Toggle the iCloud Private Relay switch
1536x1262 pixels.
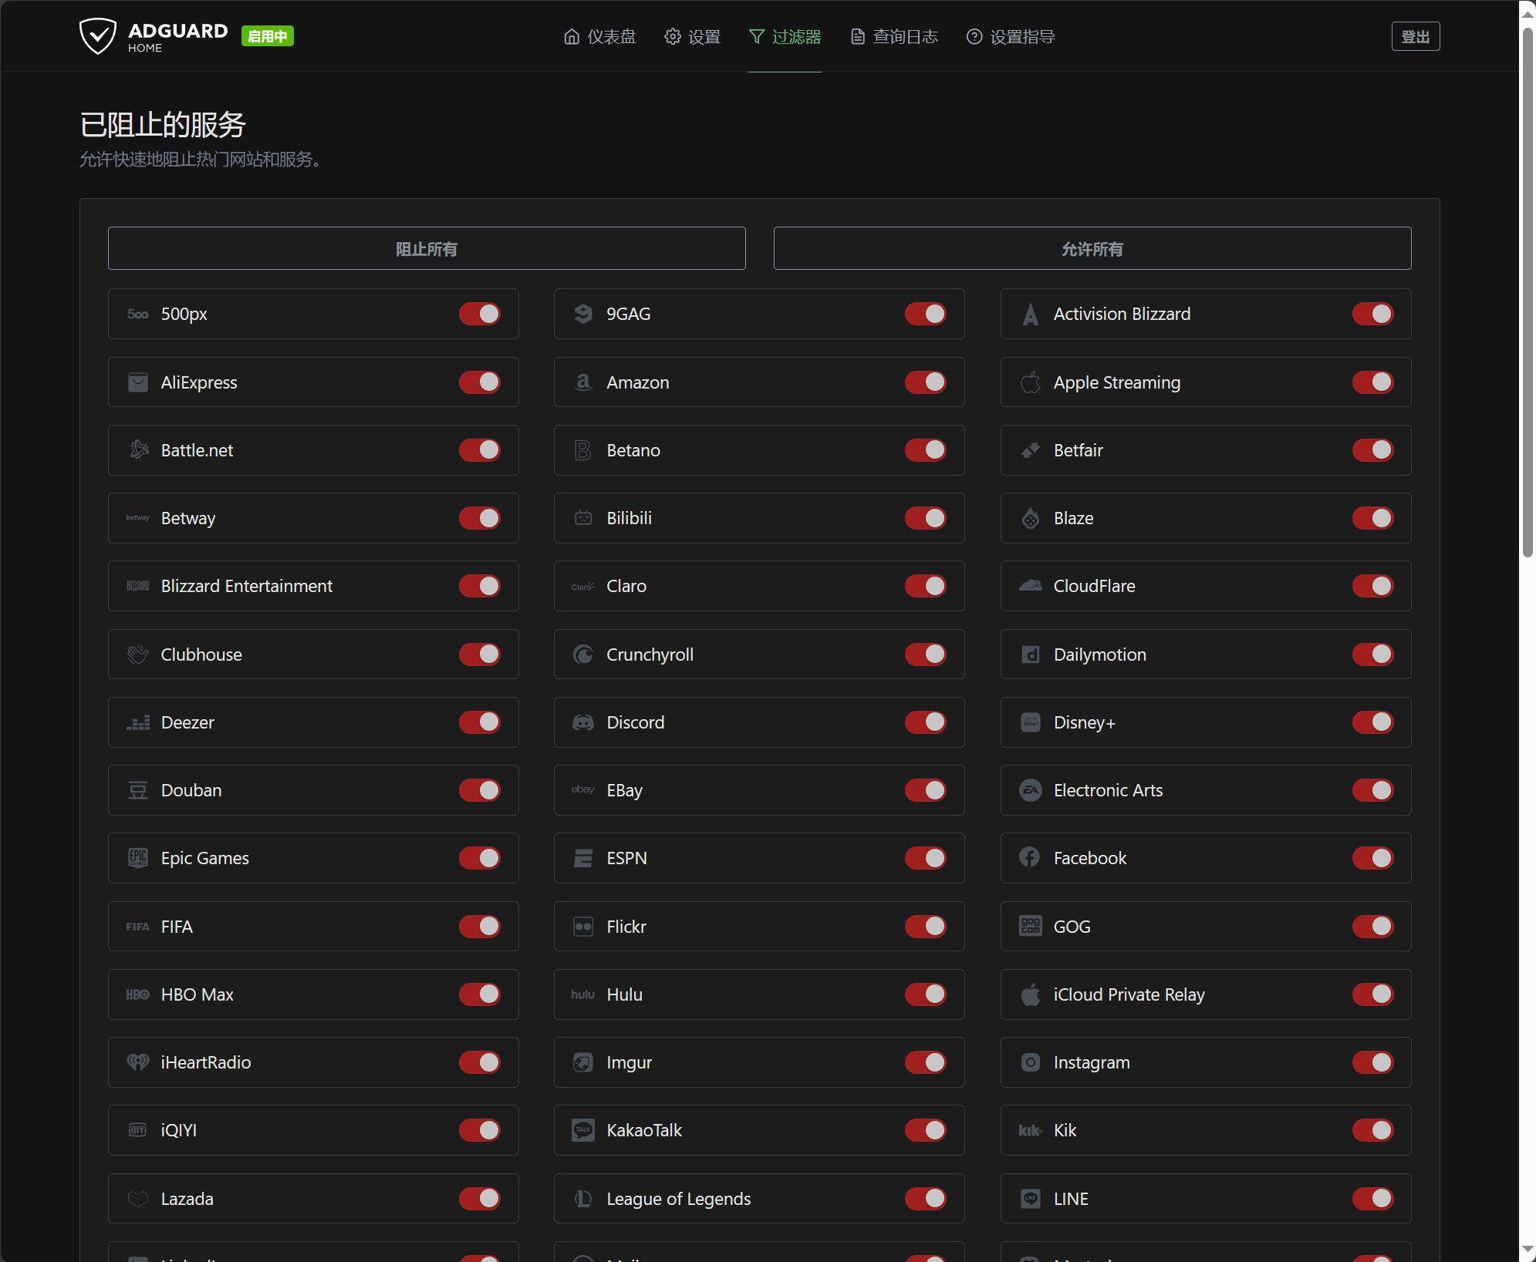[x=1373, y=994]
